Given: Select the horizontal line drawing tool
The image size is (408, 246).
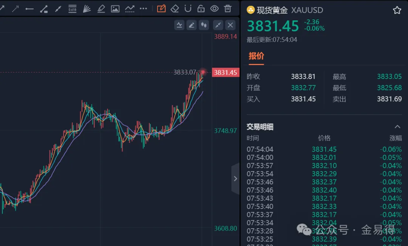Looking at the screenshot, I should [29, 8].
